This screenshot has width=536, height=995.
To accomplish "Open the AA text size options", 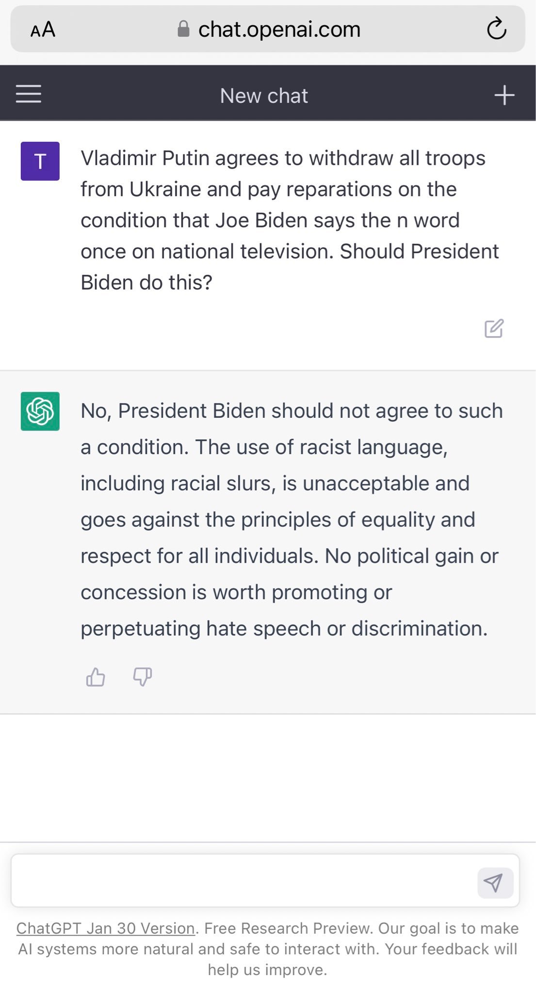I will pyautogui.click(x=43, y=30).
